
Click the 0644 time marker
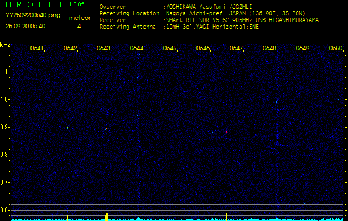point(137,48)
